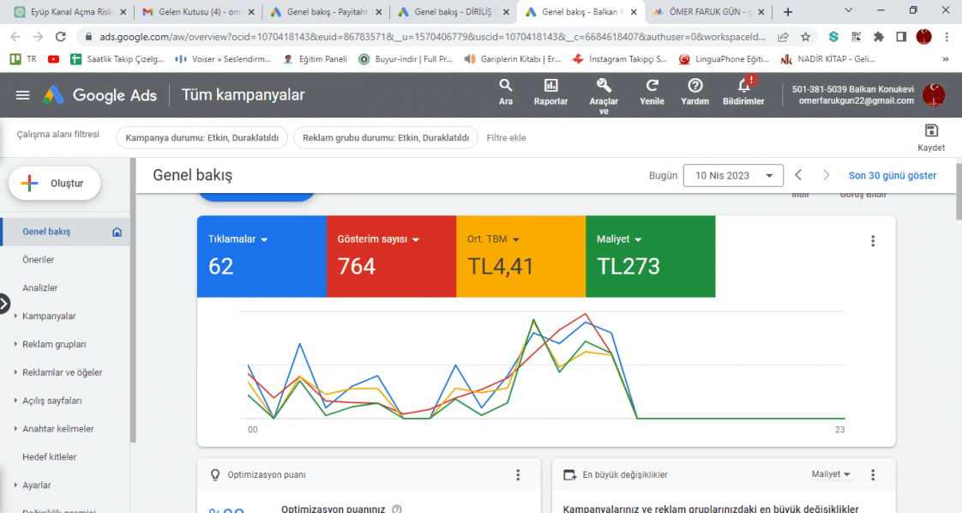Click the Yenile refresh icon

coord(652,85)
